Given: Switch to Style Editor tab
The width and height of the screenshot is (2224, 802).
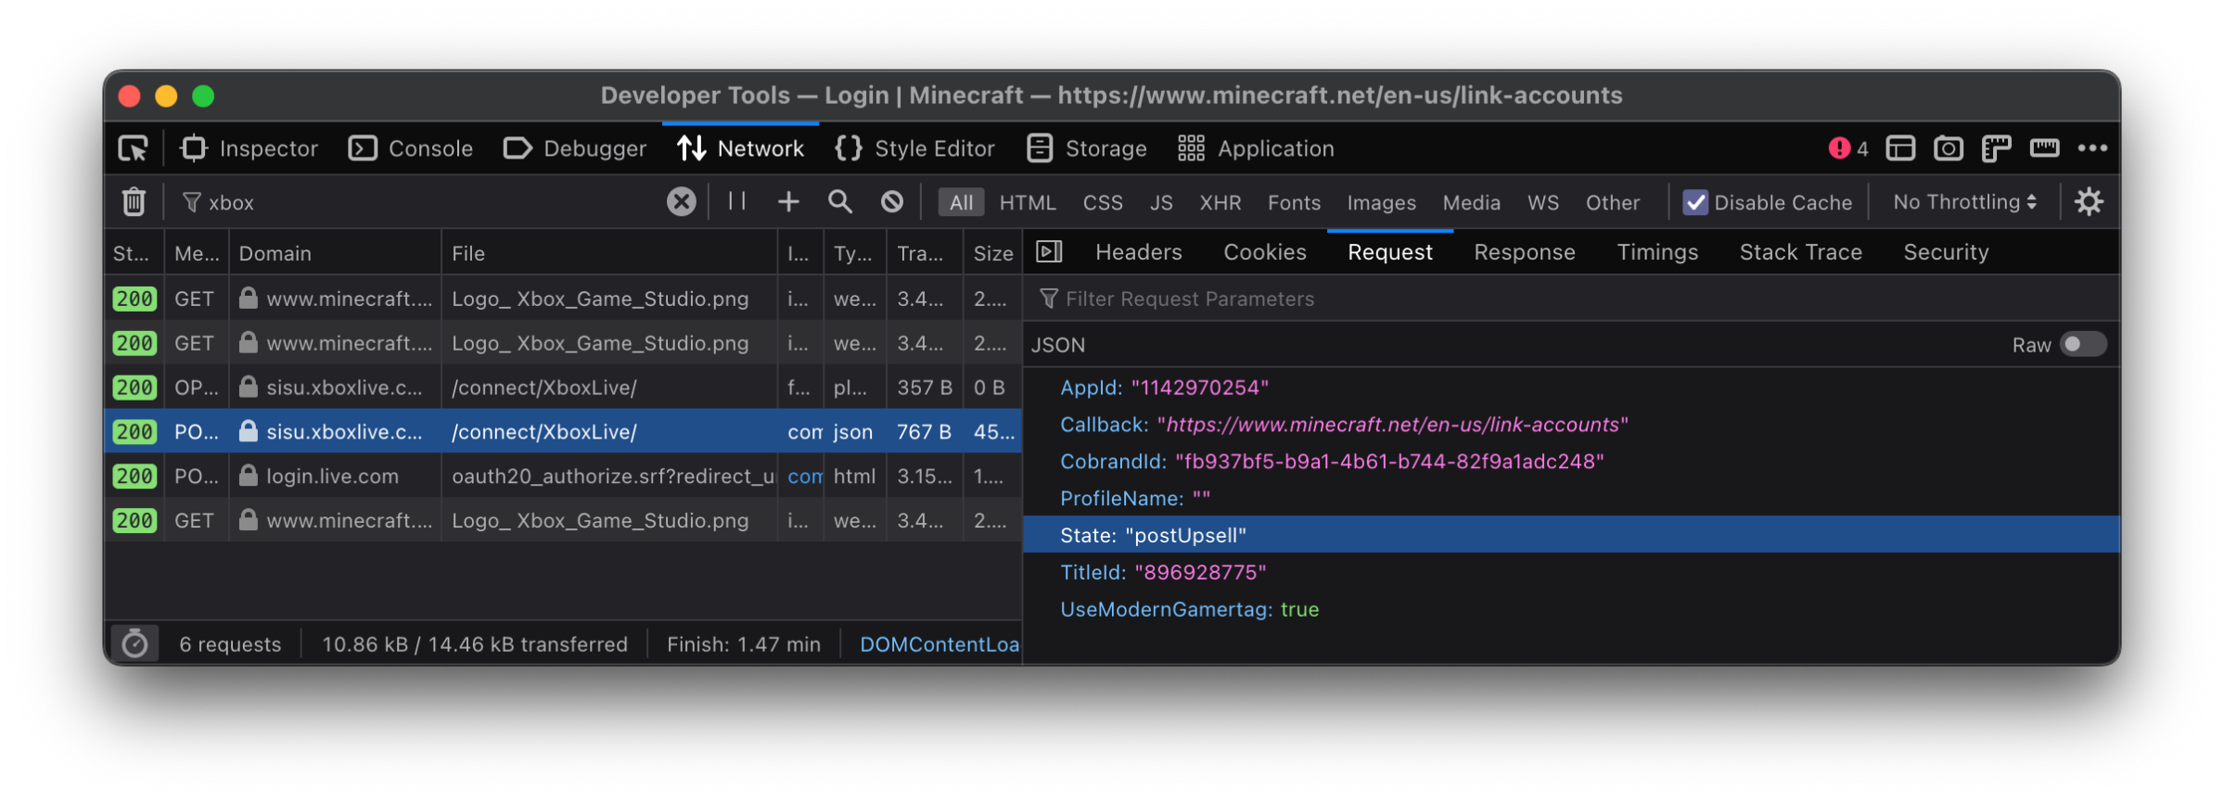Looking at the screenshot, I should 914,148.
